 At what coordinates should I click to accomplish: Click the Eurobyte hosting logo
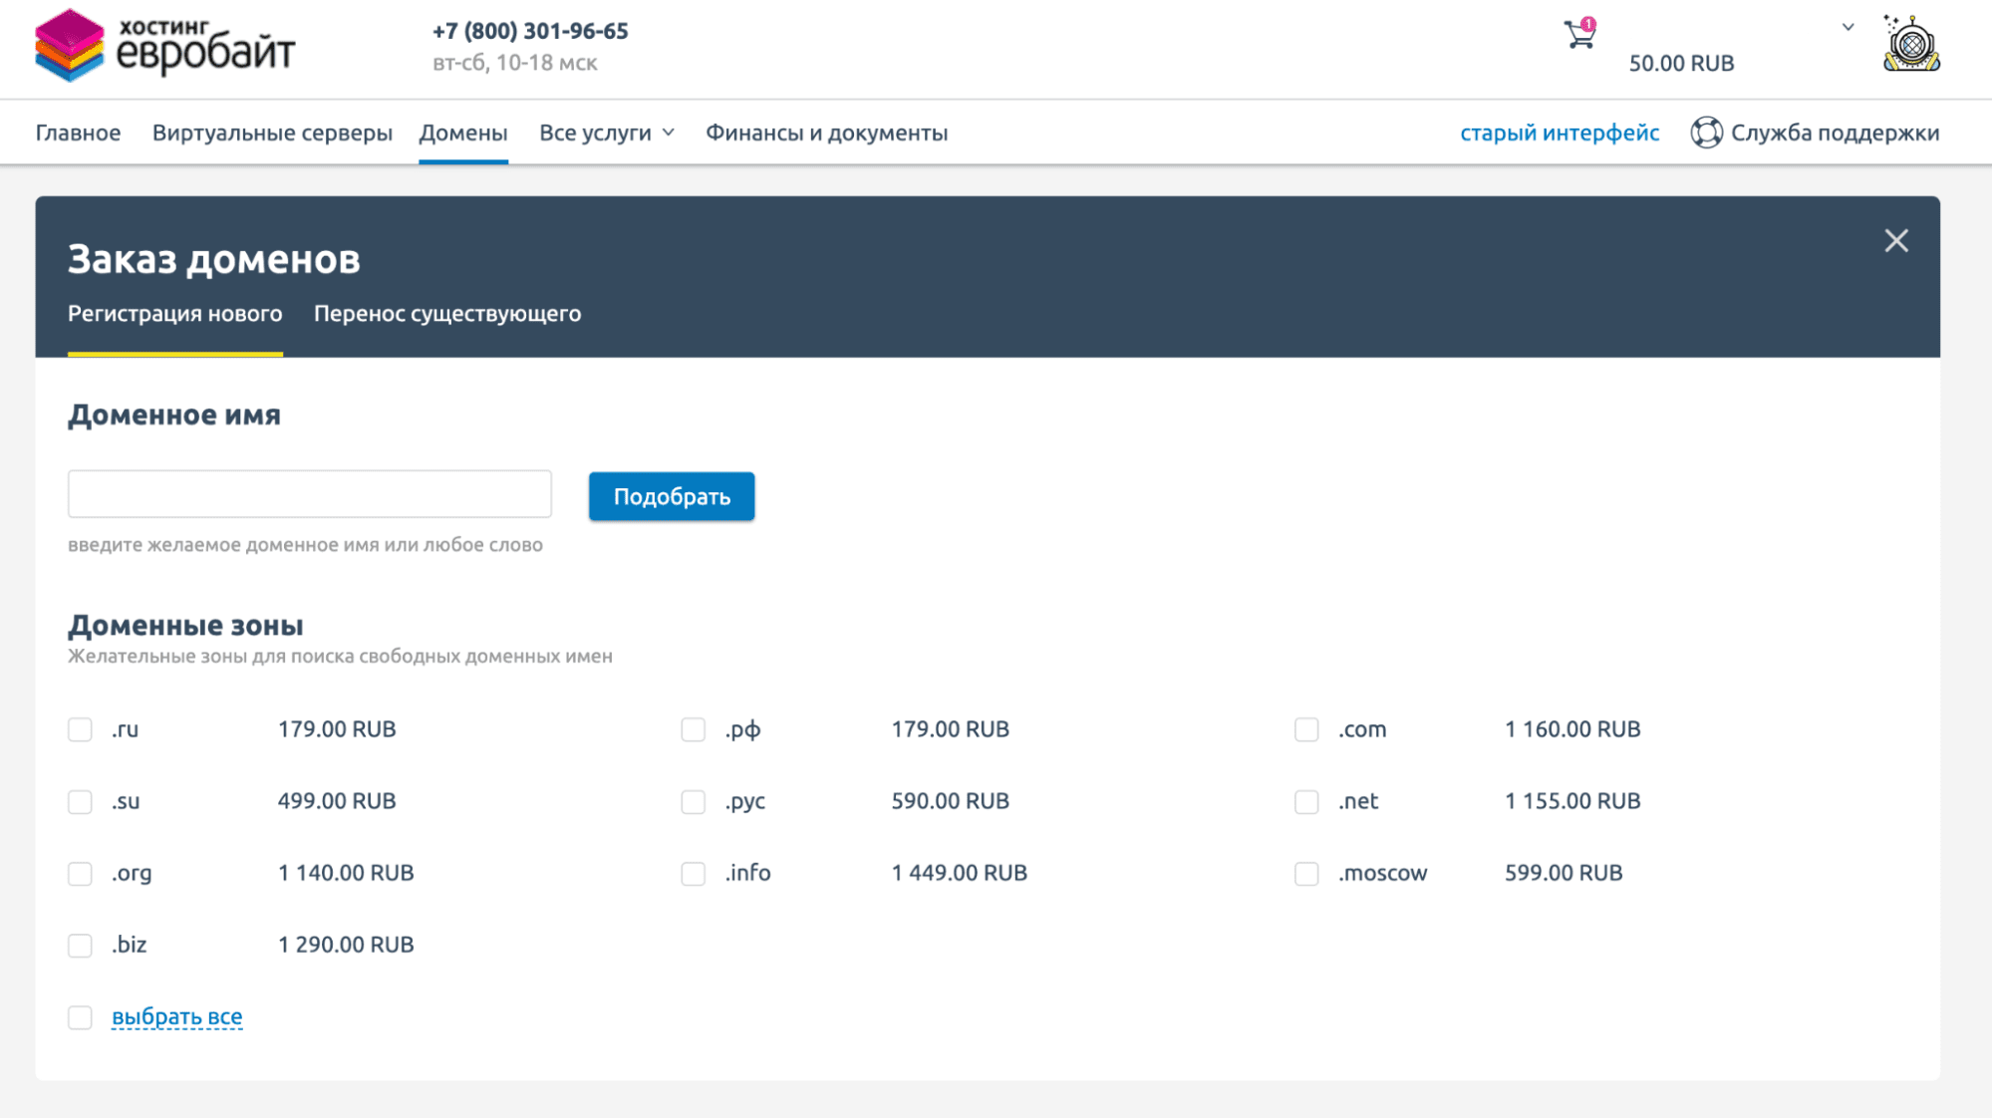pyautogui.click(x=165, y=45)
